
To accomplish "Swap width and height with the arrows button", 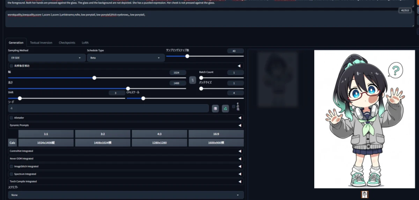I will [x=193, y=80].
